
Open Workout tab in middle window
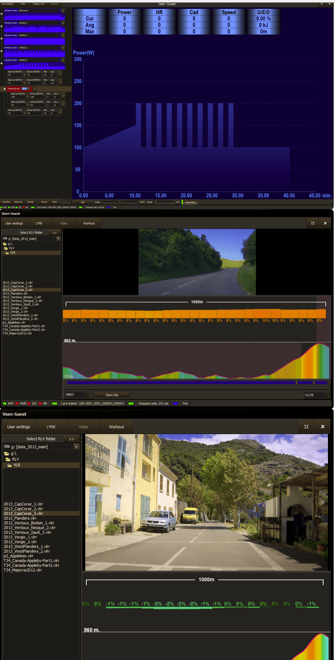click(89, 223)
